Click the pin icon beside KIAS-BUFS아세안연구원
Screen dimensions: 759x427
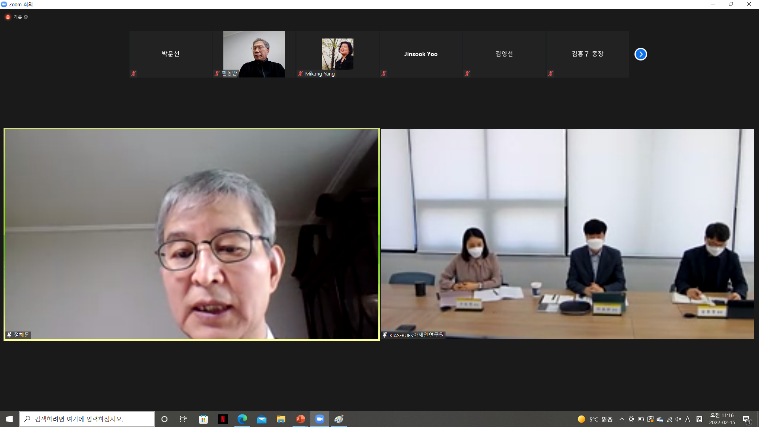[385, 335]
